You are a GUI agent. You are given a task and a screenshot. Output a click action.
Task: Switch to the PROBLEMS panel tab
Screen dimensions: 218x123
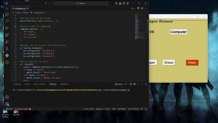coord(17,84)
